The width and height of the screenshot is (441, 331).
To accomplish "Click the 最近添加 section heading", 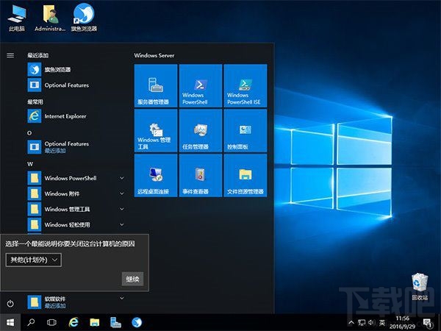I will [x=38, y=55].
